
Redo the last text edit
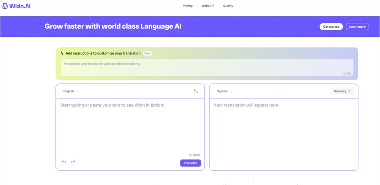click(x=73, y=162)
